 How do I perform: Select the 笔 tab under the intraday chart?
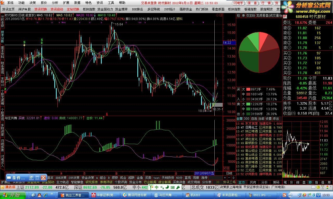(285, 182)
